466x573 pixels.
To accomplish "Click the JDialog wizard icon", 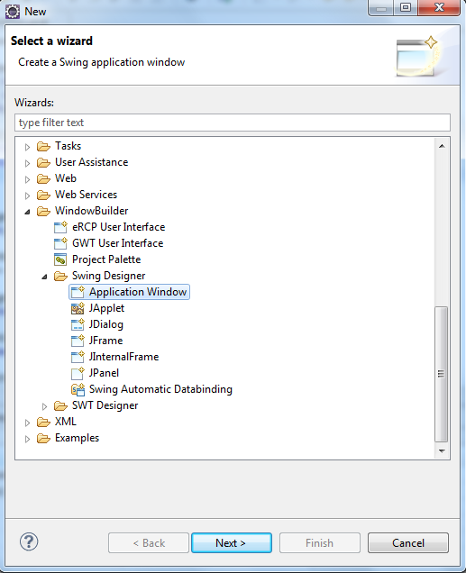I will pyautogui.click(x=78, y=324).
